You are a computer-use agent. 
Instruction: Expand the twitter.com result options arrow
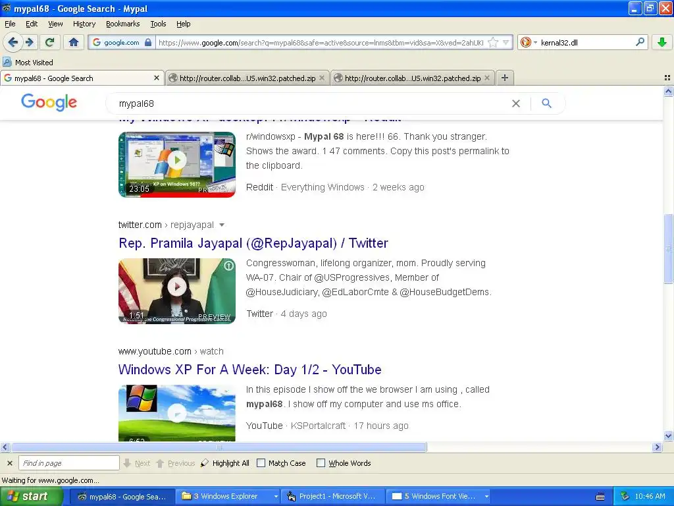222,225
